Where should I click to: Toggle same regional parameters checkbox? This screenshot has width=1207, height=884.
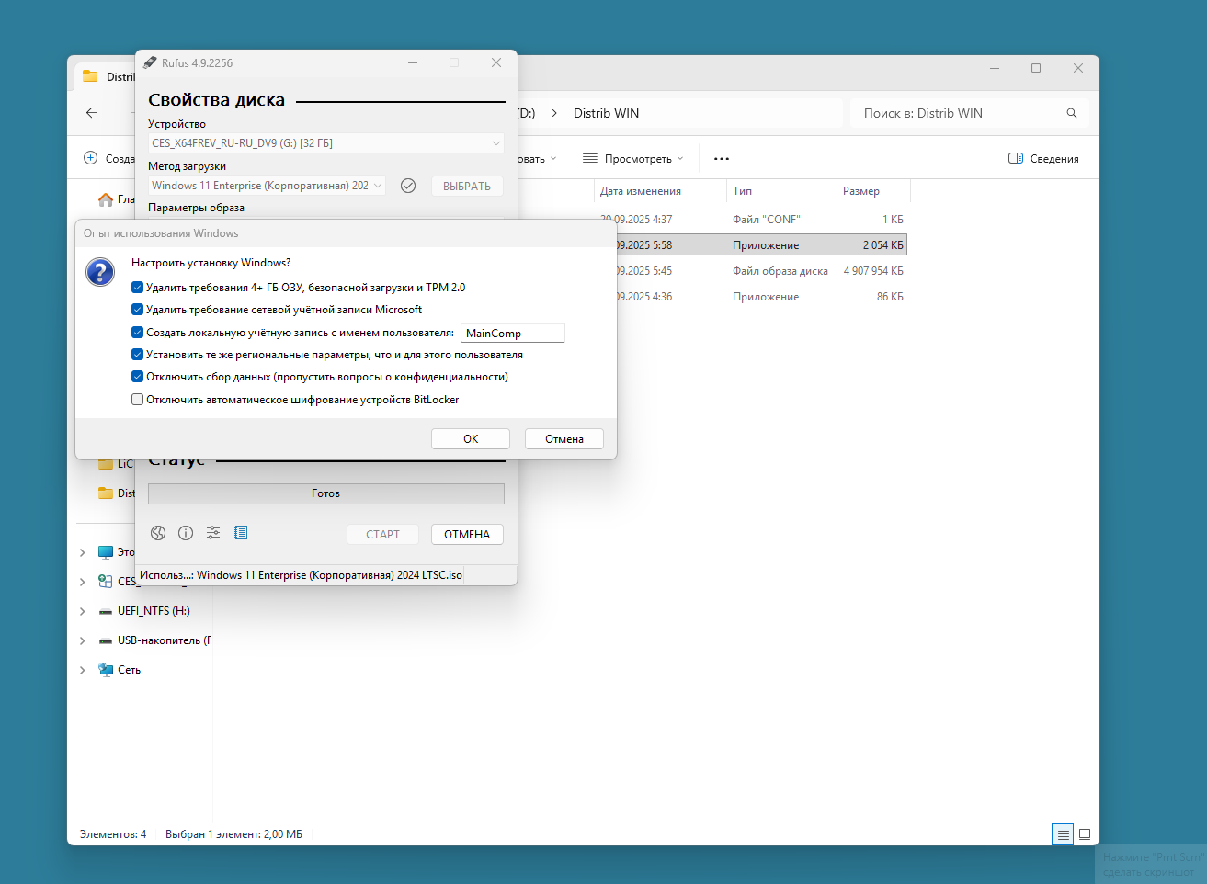[x=137, y=355]
